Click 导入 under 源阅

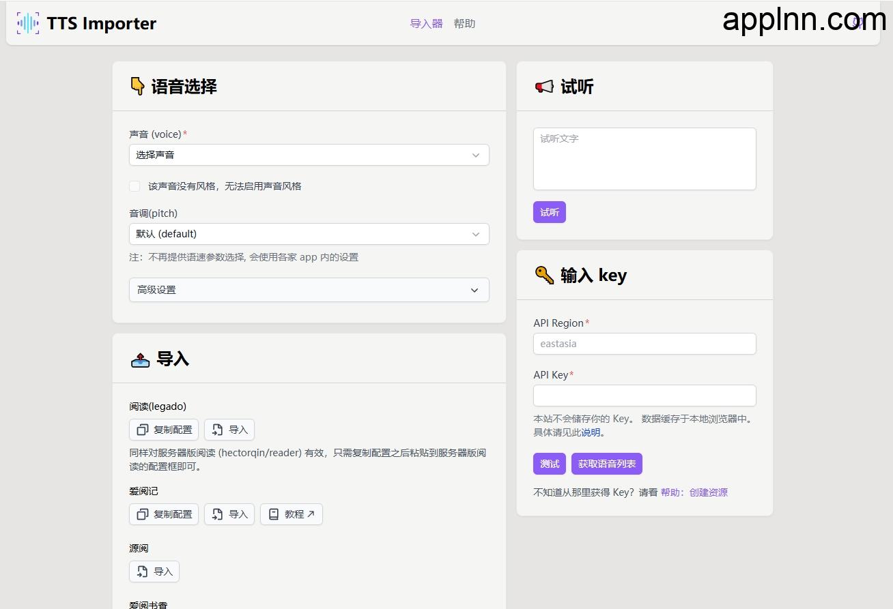click(154, 571)
